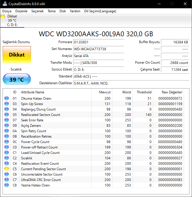The image size is (192, 197).
Task: Click status icon for Sıcaklık attribute row
Action: 7,158
